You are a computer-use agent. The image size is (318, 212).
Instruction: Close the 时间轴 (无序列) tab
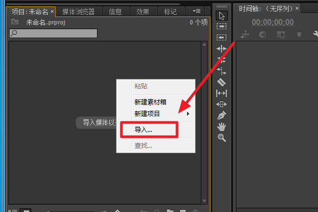tap(297, 8)
